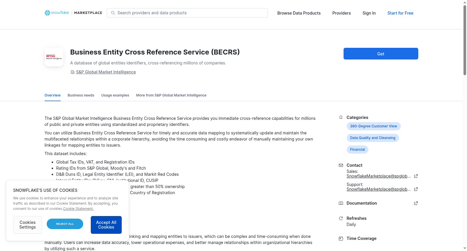Image resolution: width=467 pixels, height=251 pixels.
Task: Open Cookies Settings
Action: coord(27,225)
